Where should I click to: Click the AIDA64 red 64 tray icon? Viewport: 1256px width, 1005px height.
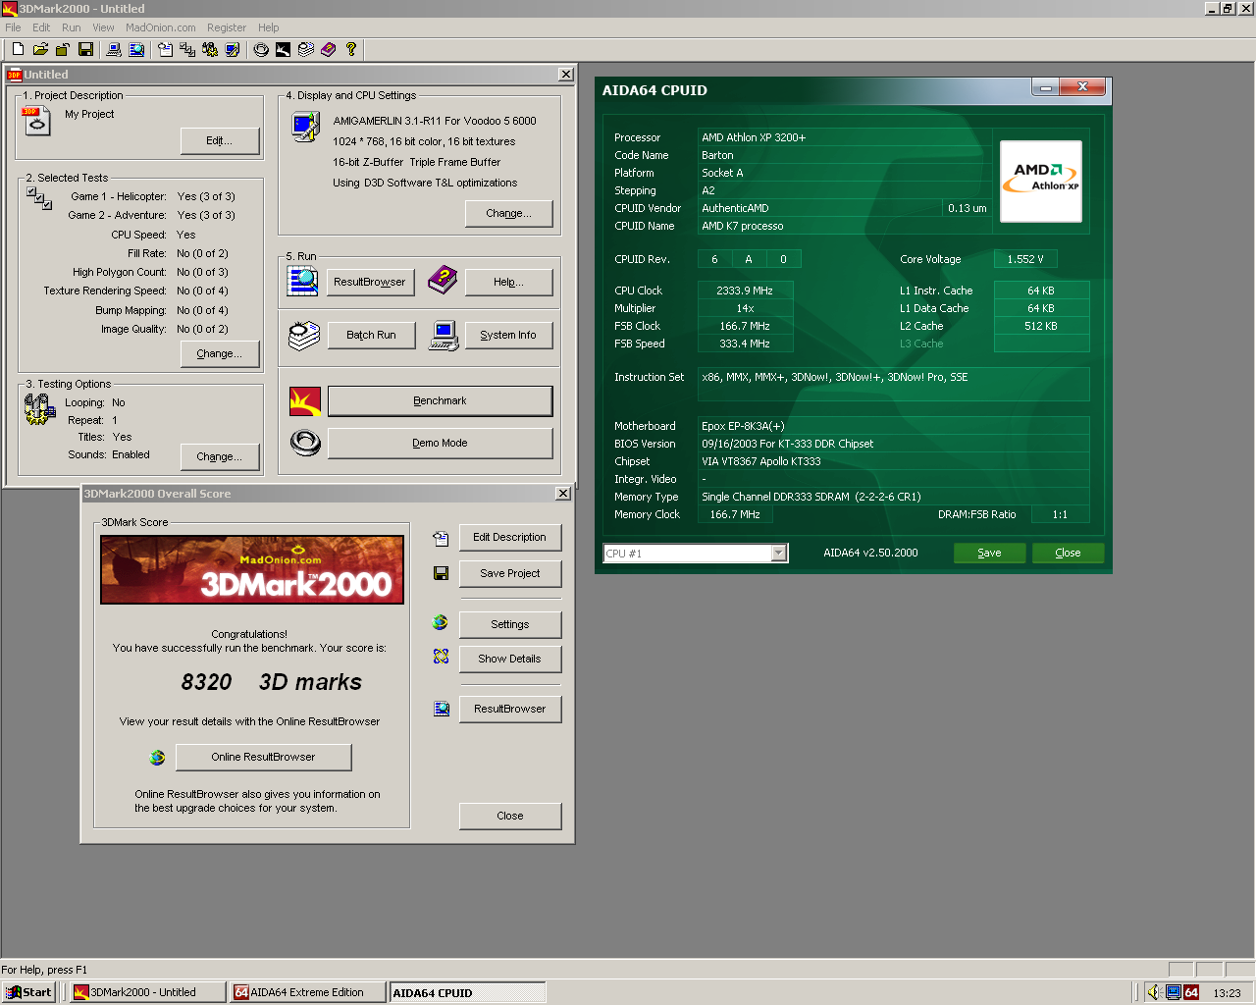(x=1191, y=992)
